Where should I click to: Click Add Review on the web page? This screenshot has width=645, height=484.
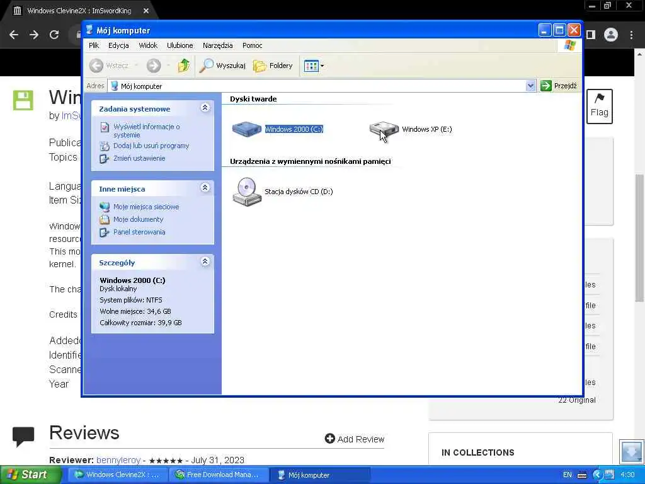[x=355, y=439]
